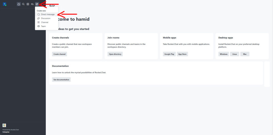The width and height of the screenshot is (273, 135).
Task: Click the people icon beside Team
Action: click(x=39, y=26)
